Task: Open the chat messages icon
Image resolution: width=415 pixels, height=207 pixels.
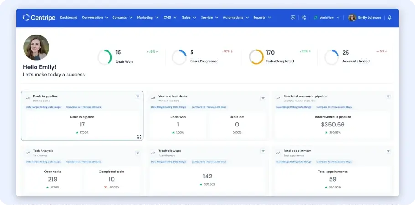Action: [293, 18]
